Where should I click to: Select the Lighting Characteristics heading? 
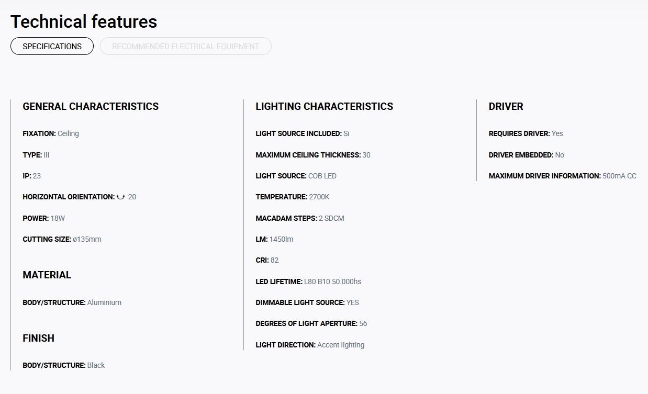pos(324,106)
